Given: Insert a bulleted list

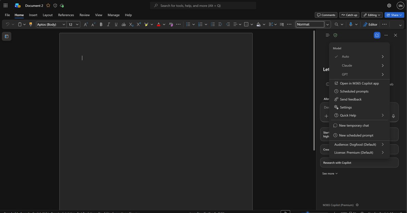Looking at the screenshot, I should (x=188, y=24).
